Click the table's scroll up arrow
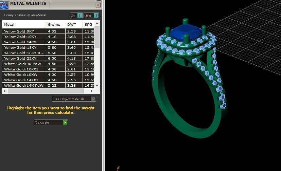Viewport: 281px width, 171px height. pyautogui.click(x=97, y=23)
